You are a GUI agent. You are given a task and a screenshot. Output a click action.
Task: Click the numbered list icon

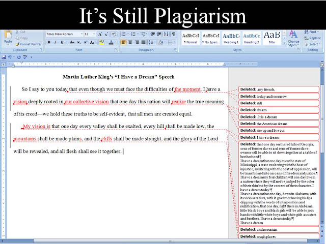pos(133,34)
